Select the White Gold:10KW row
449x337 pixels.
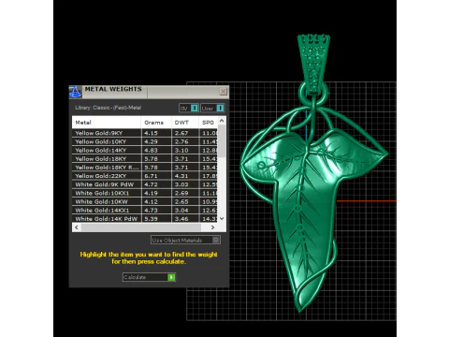click(x=145, y=201)
